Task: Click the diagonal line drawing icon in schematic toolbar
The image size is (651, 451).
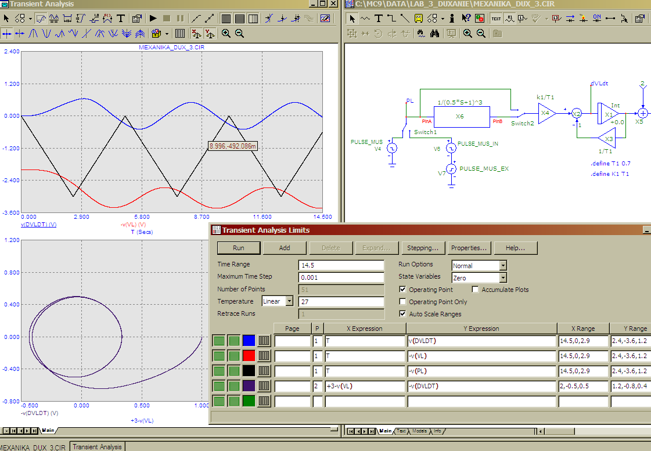Action: click(405, 18)
